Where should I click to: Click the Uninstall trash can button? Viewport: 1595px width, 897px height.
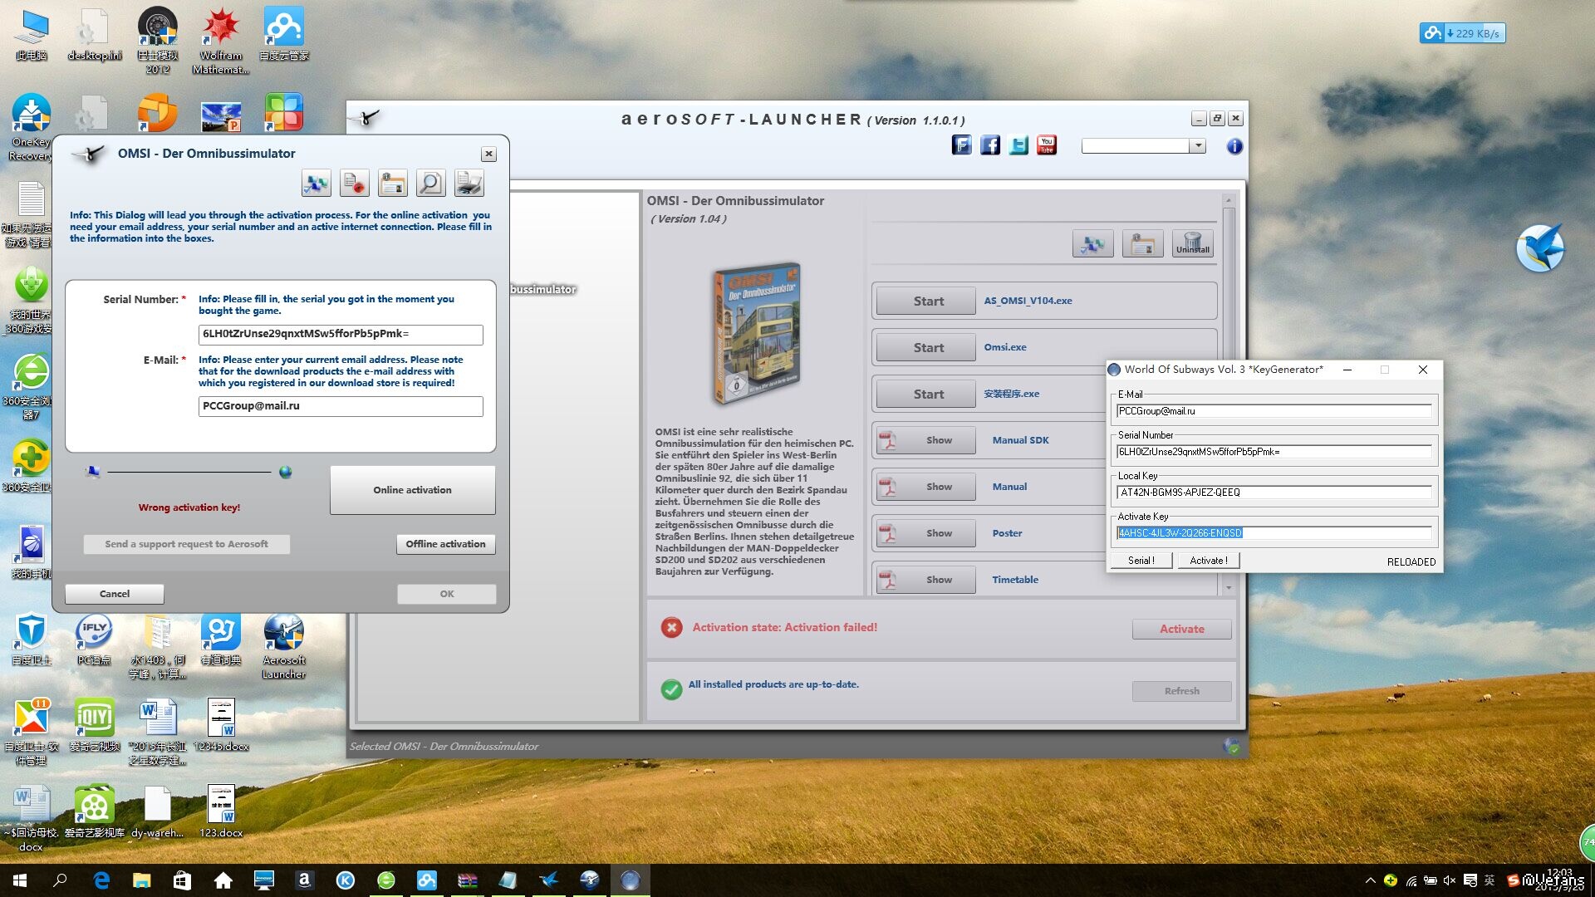point(1193,244)
